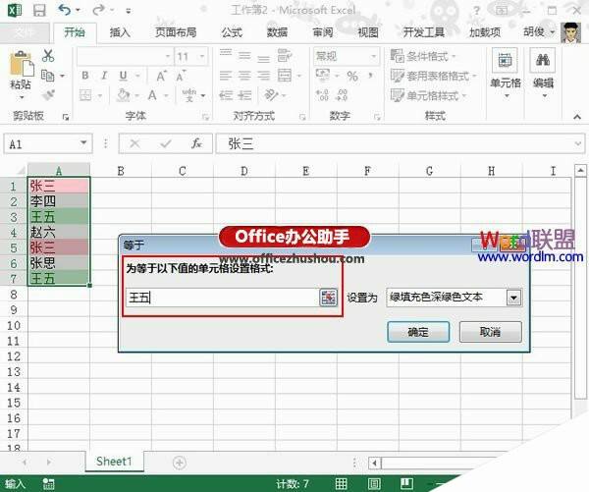Open the 套用表格格式 table format menu
Viewport: 589px width, 492px height.
[x=433, y=76]
